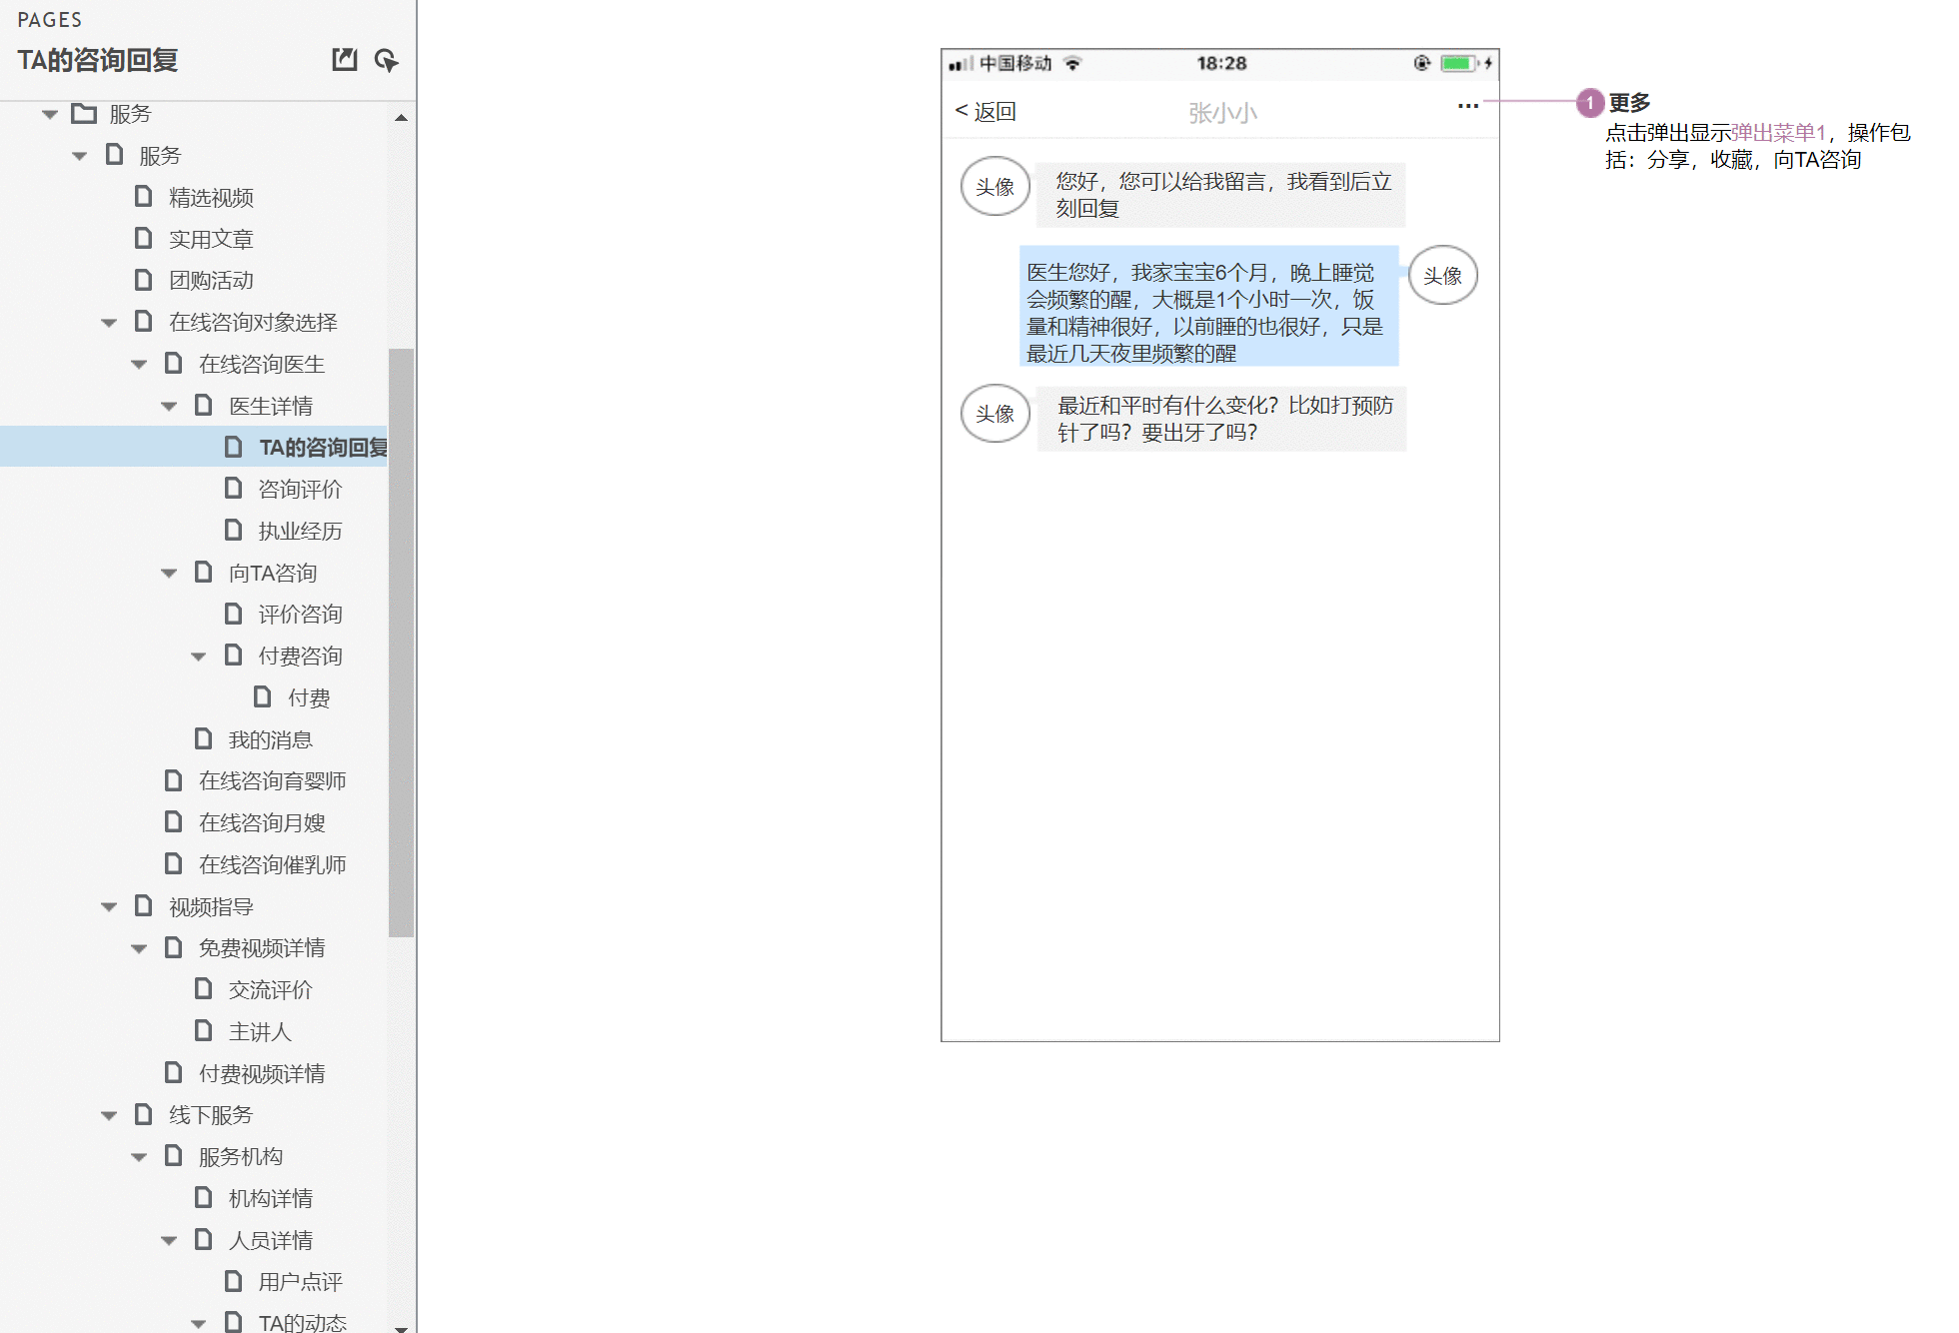Screen dimensions: 1959x1333
Task: Open the 在线咨询催乳师 page
Action: point(272,865)
